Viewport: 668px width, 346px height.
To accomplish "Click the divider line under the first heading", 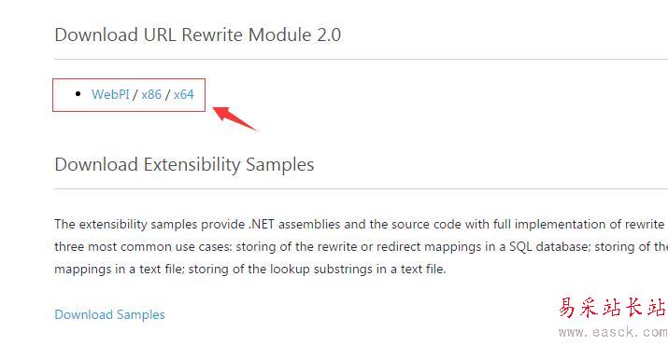I will [x=361, y=59].
